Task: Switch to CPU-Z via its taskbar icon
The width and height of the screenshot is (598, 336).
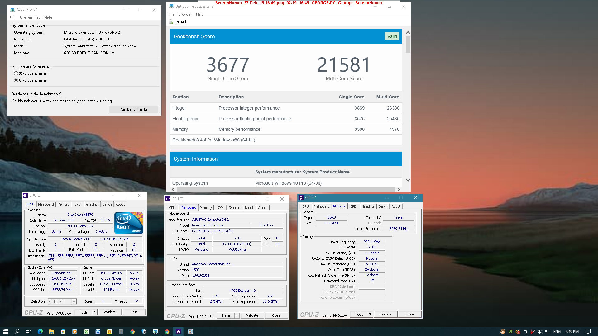Action: point(179,331)
